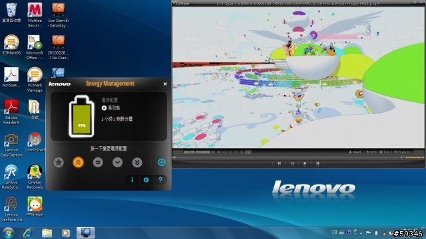The image size is (426, 239).
Task: Click the SHADE button in KMPlayer
Action: pos(355,152)
